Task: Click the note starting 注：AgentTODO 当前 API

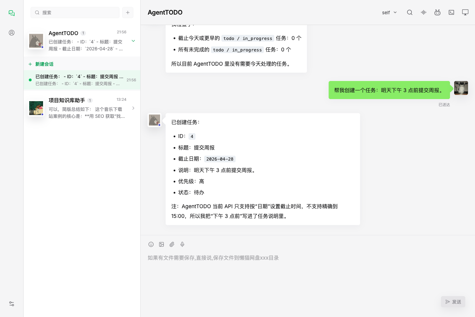Action: [x=255, y=211]
